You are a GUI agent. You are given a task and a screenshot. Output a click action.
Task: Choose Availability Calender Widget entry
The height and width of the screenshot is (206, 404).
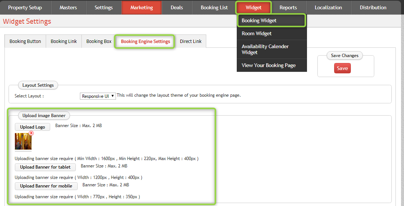(x=272, y=49)
